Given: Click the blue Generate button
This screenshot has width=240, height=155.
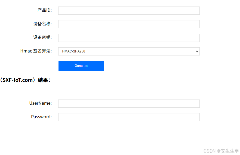Looking at the screenshot, I should [x=81, y=66].
